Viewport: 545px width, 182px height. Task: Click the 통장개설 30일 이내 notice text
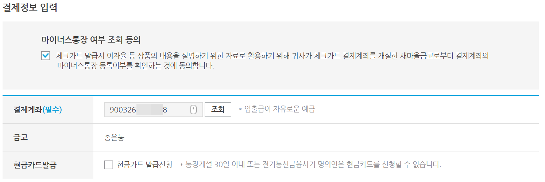(x=311, y=165)
